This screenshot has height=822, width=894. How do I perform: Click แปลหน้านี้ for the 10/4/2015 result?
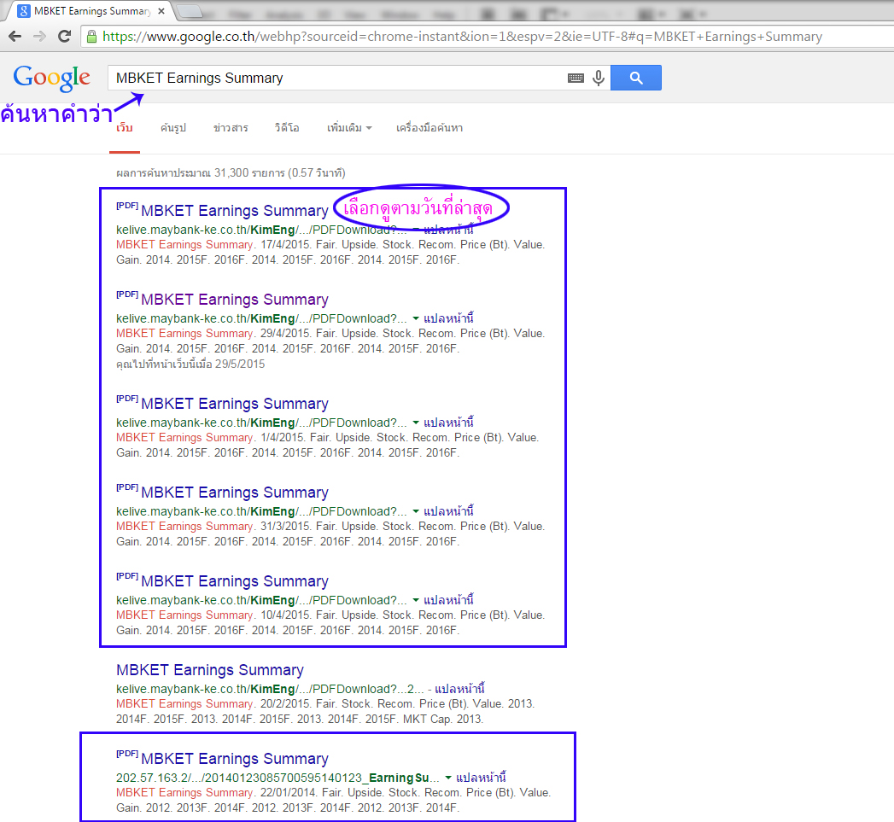pos(448,600)
